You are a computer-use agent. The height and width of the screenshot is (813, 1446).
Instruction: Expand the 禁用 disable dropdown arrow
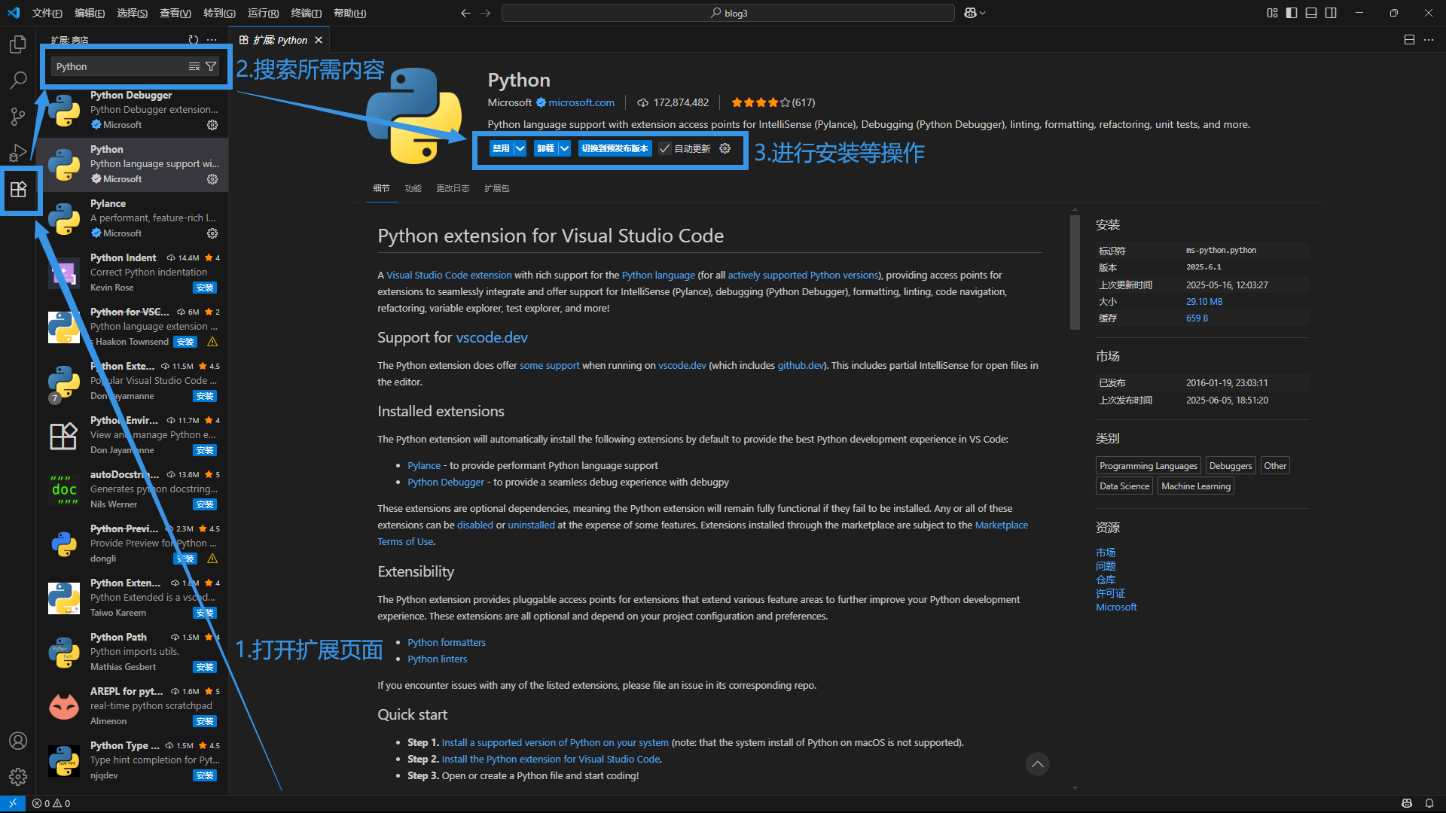click(520, 148)
